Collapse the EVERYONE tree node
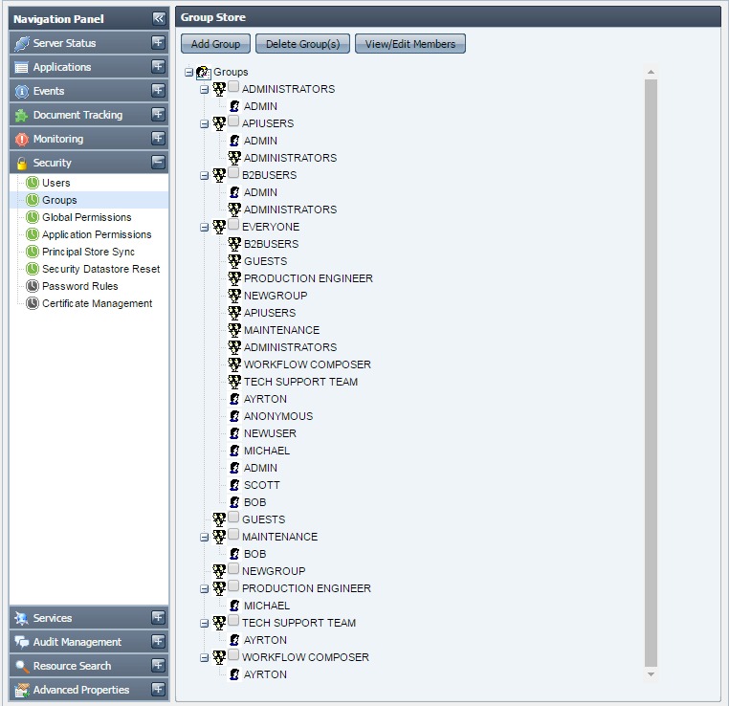This screenshot has width=729, height=706. pos(204,228)
